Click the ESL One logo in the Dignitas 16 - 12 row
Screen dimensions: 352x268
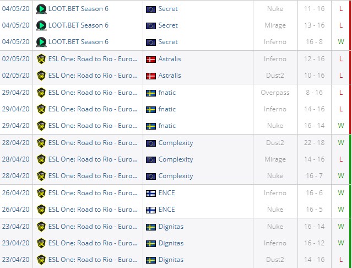click(41, 243)
